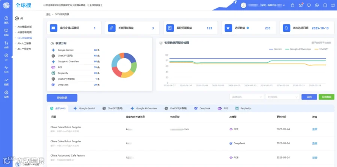
Task: Click the pie icon next to 收录分布 title
Action: click(52, 43)
